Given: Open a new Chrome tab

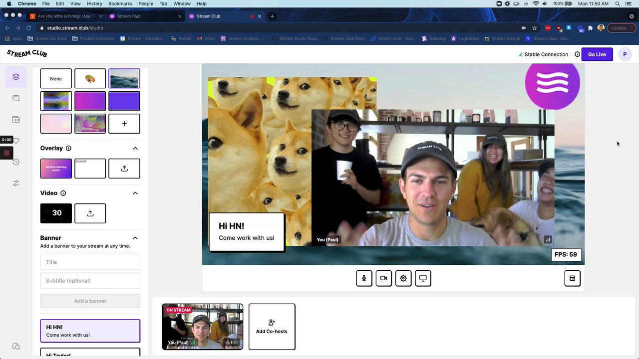Looking at the screenshot, I should [272, 16].
